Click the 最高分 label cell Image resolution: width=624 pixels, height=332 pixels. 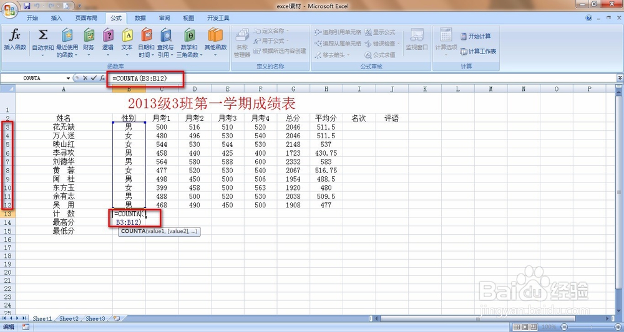(x=64, y=222)
